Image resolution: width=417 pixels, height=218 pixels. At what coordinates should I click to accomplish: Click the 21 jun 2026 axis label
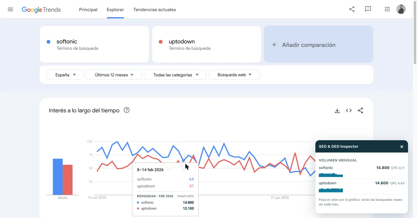[x=280, y=198]
